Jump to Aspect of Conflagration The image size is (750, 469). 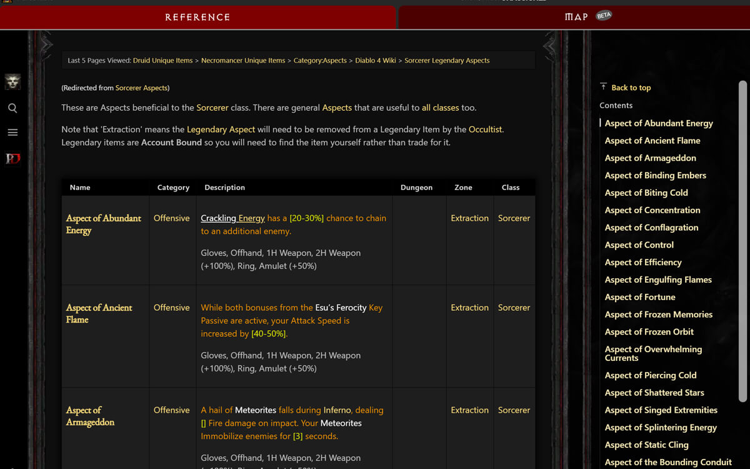pos(652,228)
